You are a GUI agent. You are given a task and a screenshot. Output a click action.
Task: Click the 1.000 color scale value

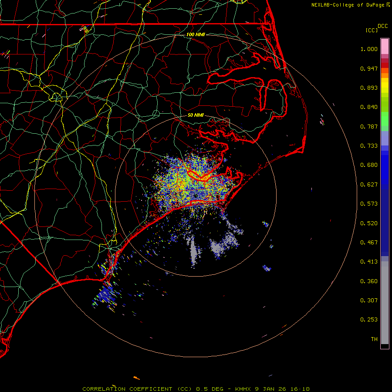(369, 49)
